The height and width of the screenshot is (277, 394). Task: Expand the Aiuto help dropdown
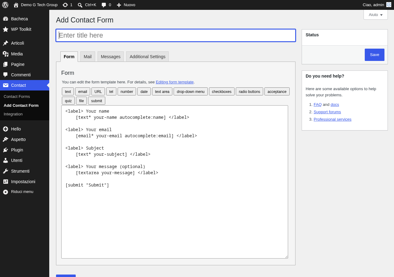coord(376,14)
